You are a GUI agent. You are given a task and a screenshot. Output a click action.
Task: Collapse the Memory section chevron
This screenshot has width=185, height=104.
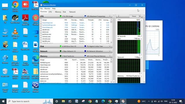point(110,56)
